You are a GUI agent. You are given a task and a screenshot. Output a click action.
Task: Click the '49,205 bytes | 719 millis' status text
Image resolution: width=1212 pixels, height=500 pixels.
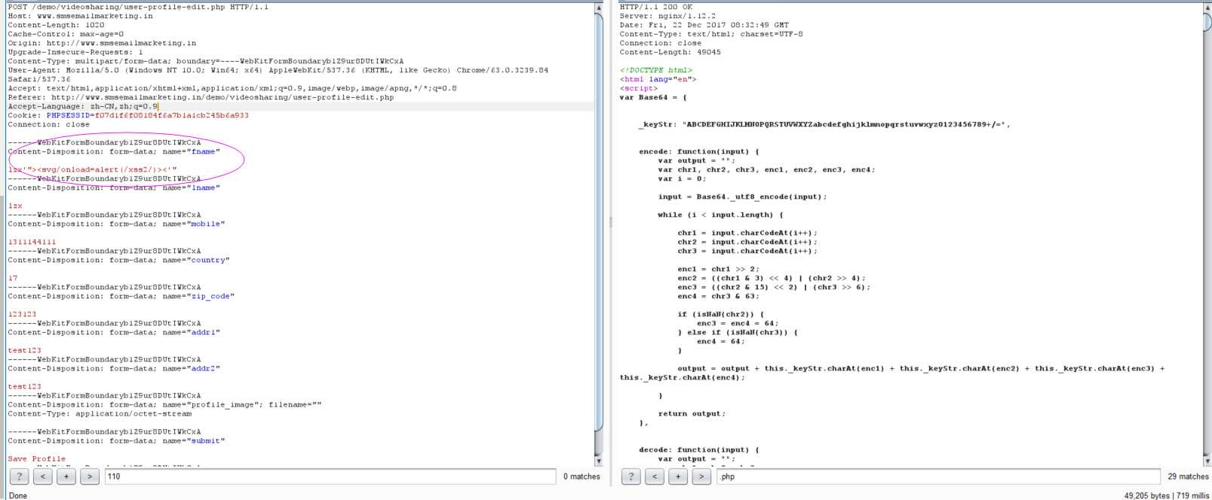(1166, 495)
